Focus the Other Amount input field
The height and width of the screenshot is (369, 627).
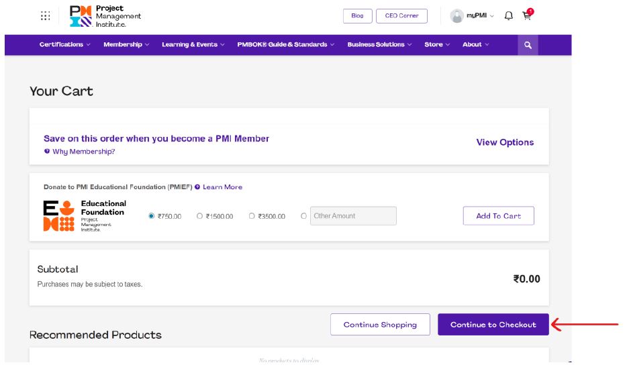click(x=353, y=216)
